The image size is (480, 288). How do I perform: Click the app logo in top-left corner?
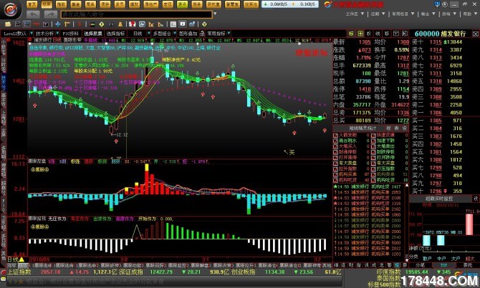(11, 9)
